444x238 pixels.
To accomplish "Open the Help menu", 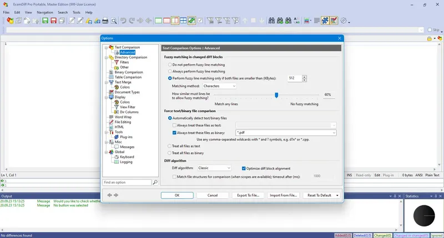I will tap(89, 12).
